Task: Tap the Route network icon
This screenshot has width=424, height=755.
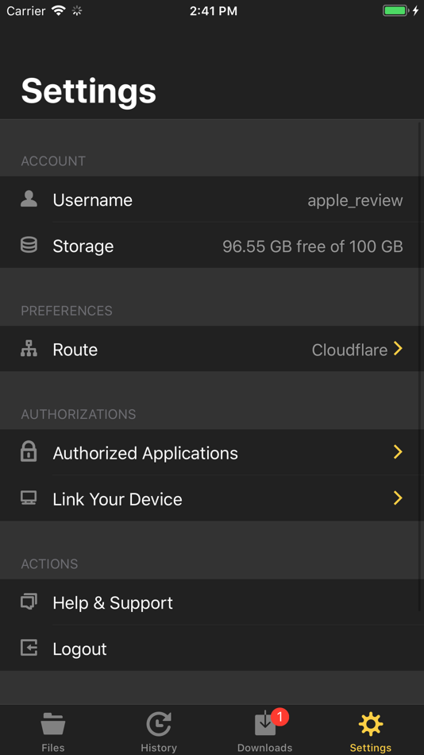Action: point(29,349)
